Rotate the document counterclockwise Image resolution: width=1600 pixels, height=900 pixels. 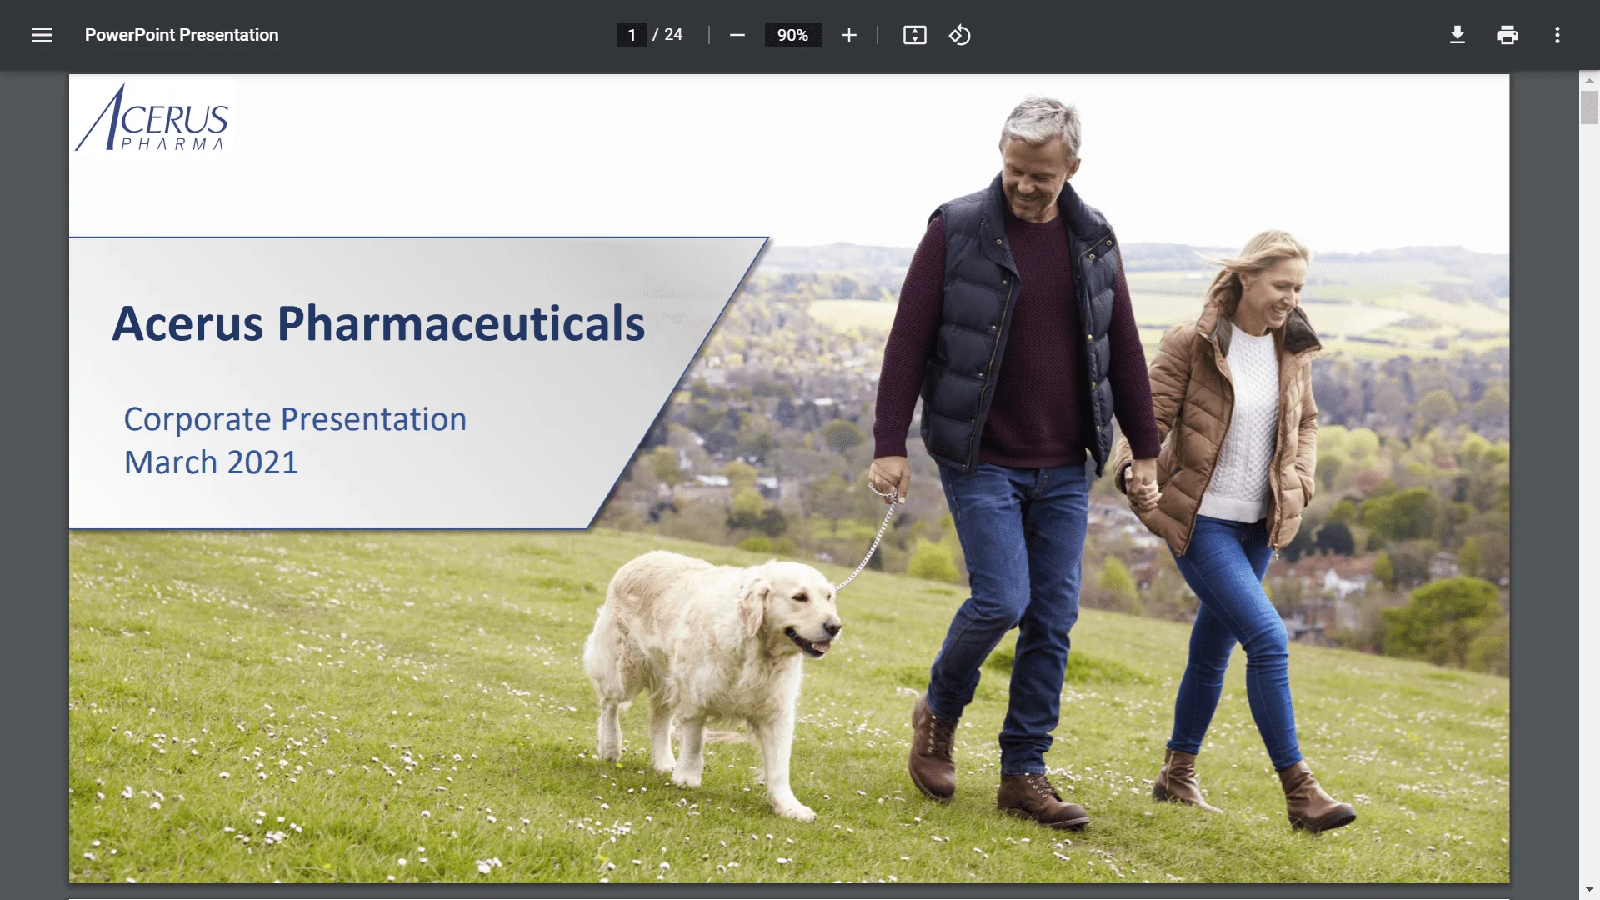[959, 35]
